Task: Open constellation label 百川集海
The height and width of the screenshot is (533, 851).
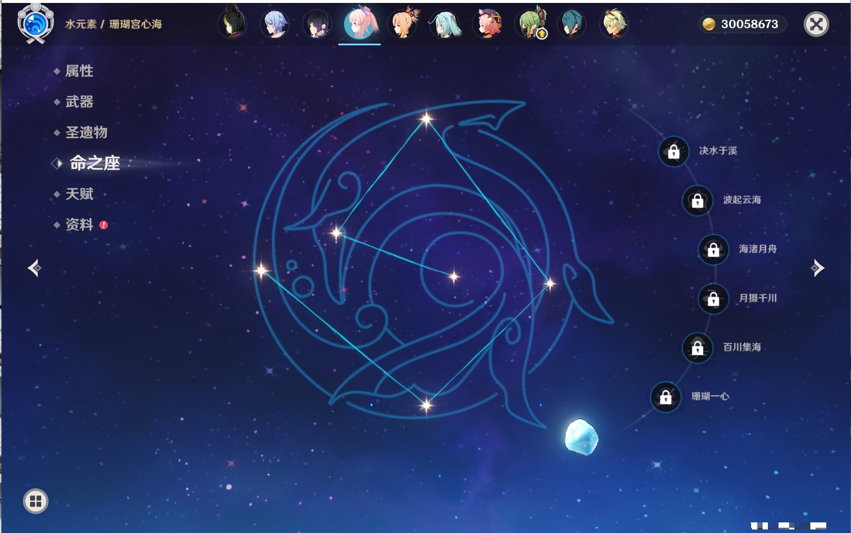Action: pyautogui.click(x=742, y=347)
